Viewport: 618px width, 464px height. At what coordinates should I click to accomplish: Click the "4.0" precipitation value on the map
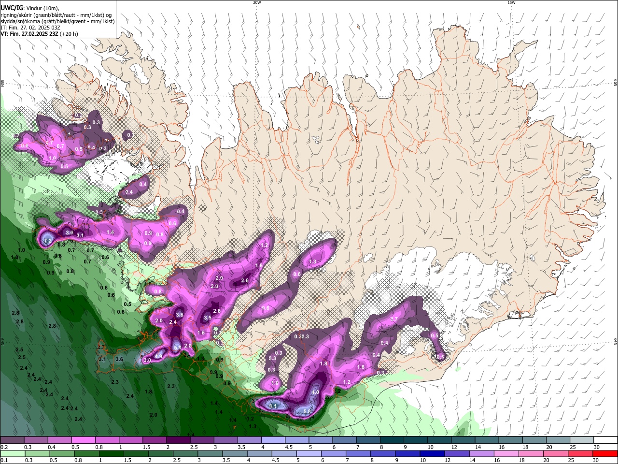coord(315,392)
